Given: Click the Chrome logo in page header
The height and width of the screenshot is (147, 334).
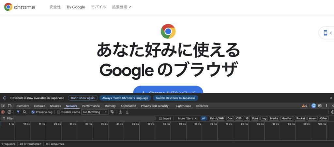Looking at the screenshot, I should [19, 7].
